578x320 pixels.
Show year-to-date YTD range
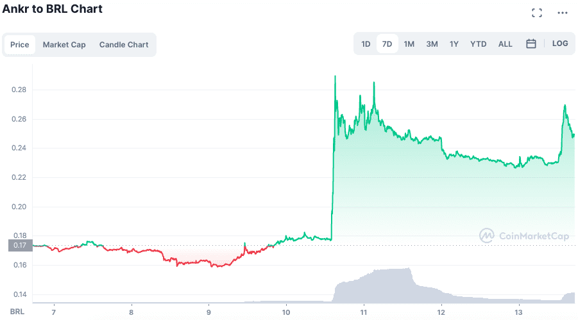(x=479, y=44)
